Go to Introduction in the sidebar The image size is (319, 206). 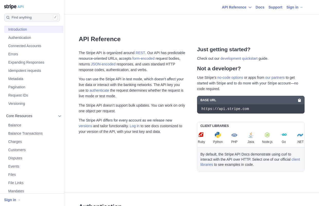[x=34, y=29]
